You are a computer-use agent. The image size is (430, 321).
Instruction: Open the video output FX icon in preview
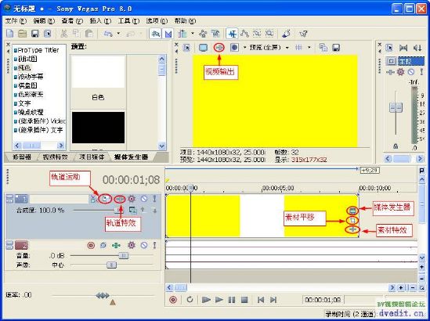219,48
